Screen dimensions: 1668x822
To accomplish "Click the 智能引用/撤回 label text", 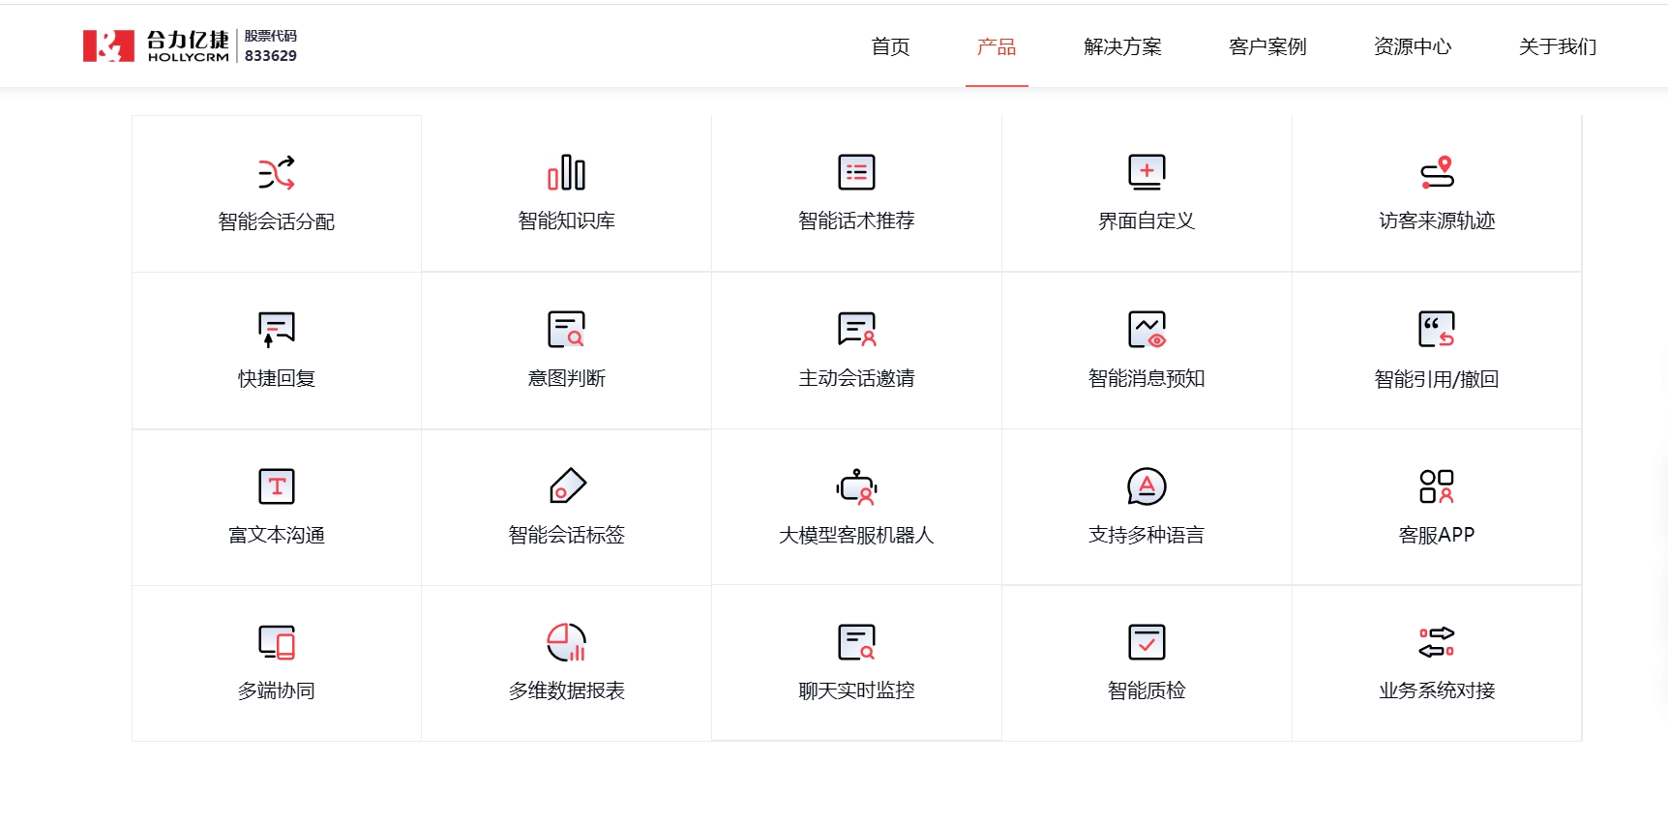I will click(x=1437, y=379).
